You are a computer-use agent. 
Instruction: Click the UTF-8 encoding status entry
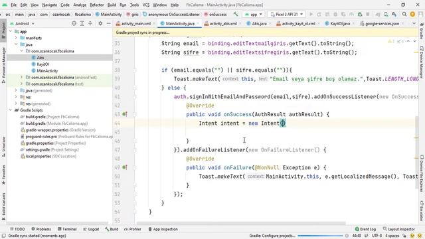click(x=377, y=236)
